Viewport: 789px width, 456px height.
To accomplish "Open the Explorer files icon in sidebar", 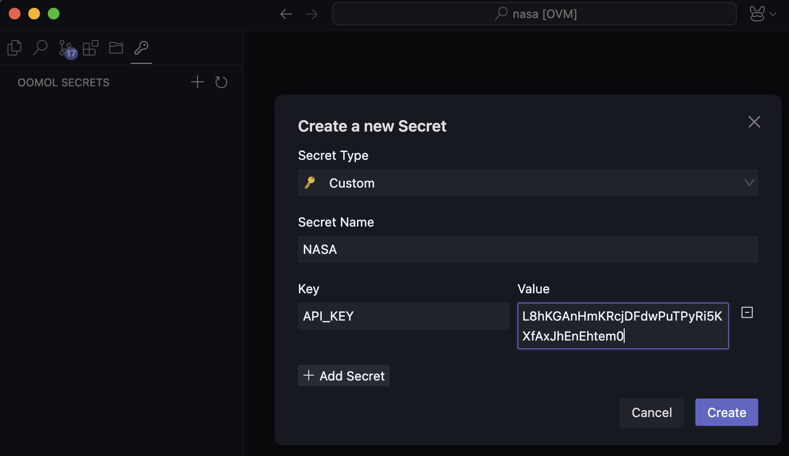I will [x=15, y=48].
